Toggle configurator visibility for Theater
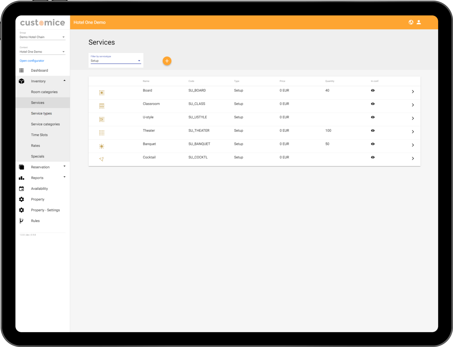453x347 pixels. click(x=373, y=131)
